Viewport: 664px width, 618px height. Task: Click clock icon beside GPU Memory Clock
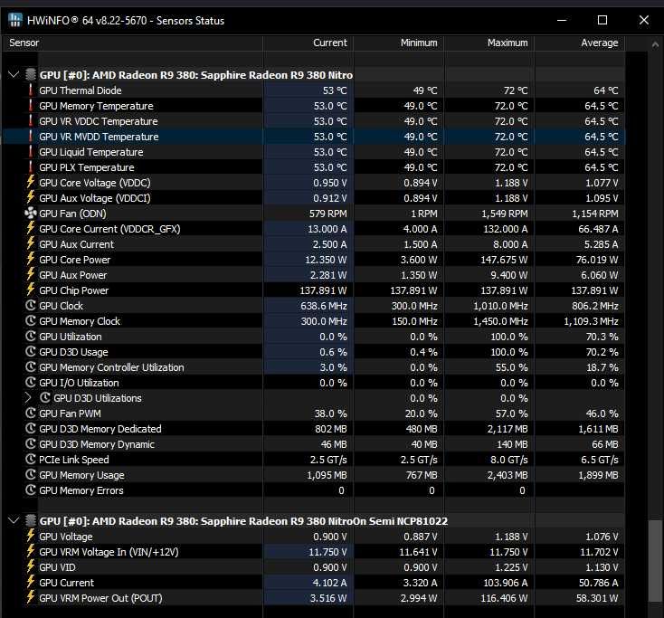[x=31, y=320]
